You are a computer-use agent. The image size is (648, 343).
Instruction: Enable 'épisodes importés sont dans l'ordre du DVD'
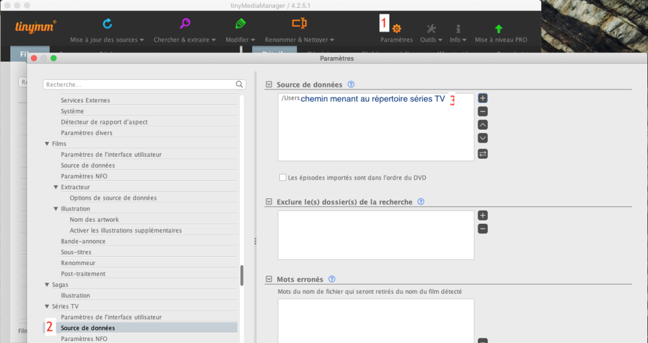click(x=283, y=178)
